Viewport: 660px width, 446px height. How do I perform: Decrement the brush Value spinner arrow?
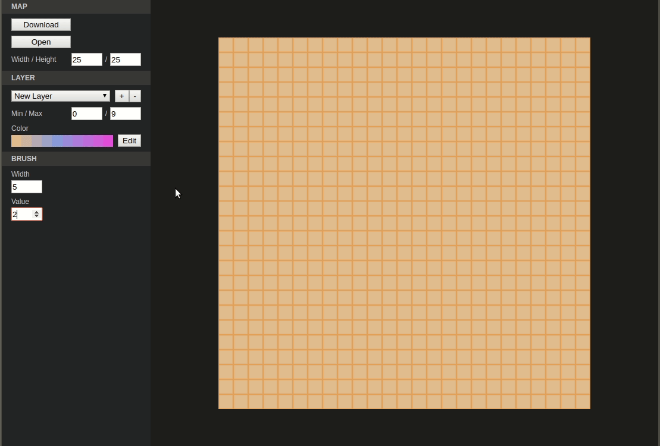(37, 216)
